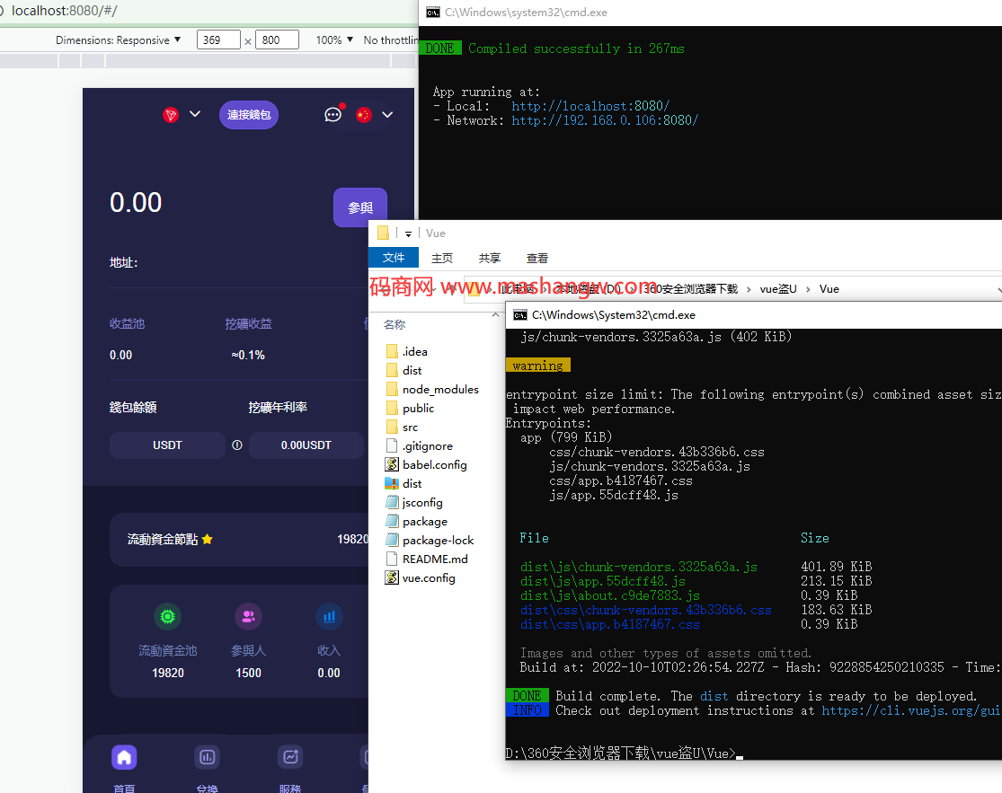Viewport: 1002px width, 793px height.
Task: Click the Chinese flag language icon
Action: [363, 115]
